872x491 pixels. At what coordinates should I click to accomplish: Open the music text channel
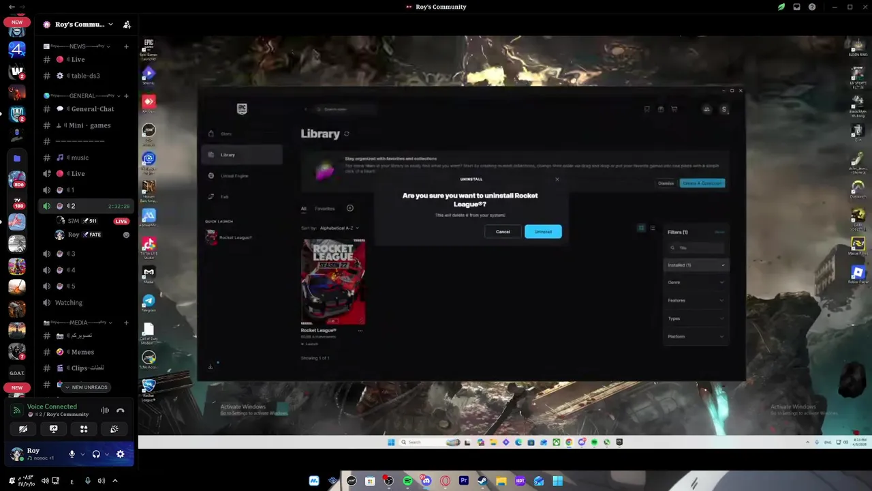[x=86, y=158]
